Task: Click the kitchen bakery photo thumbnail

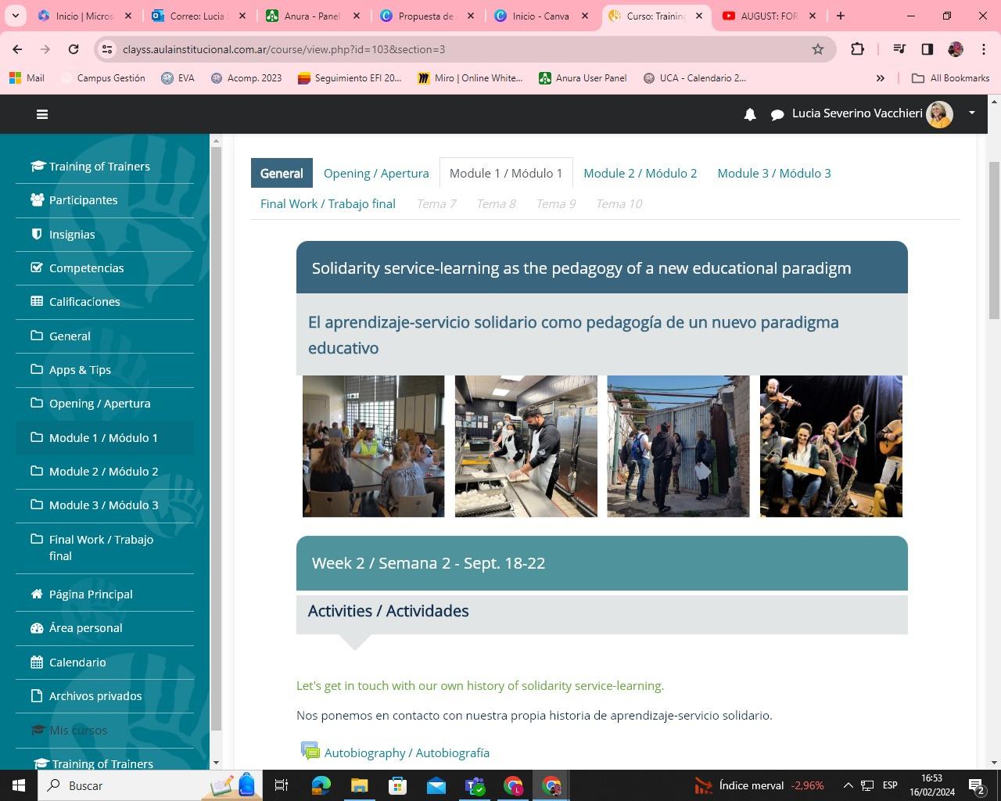Action: tap(526, 446)
